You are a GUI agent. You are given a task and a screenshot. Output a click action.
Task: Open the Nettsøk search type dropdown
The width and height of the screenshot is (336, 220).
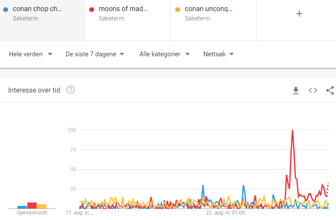[x=218, y=54]
